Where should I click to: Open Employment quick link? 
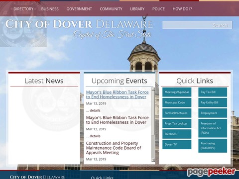[x=213, y=113]
